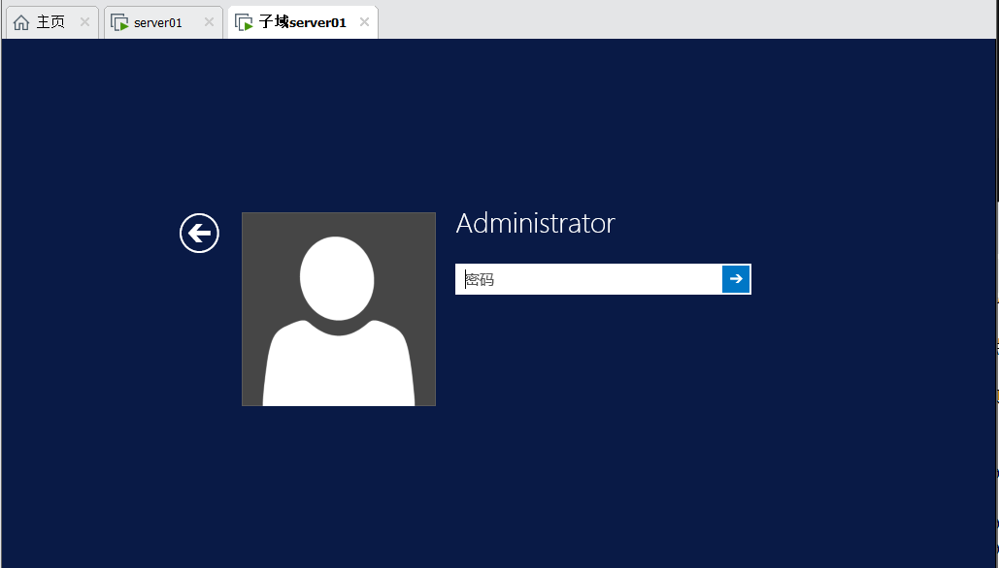The image size is (999, 568).
Task: Switch to the 主页 tab
Action: (x=51, y=22)
